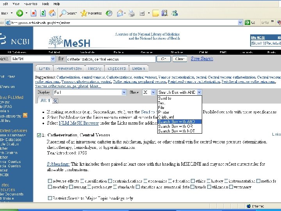Collapse the Send to dropdown arrow
The height and width of the screenshot is (211, 281).
click(x=199, y=92)
